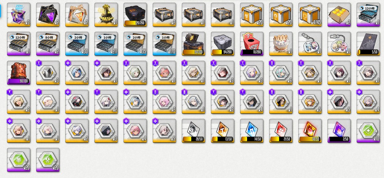Select the black card item 5/50
The height and width of the screenshot is (178, 384).
pos(368,44)
